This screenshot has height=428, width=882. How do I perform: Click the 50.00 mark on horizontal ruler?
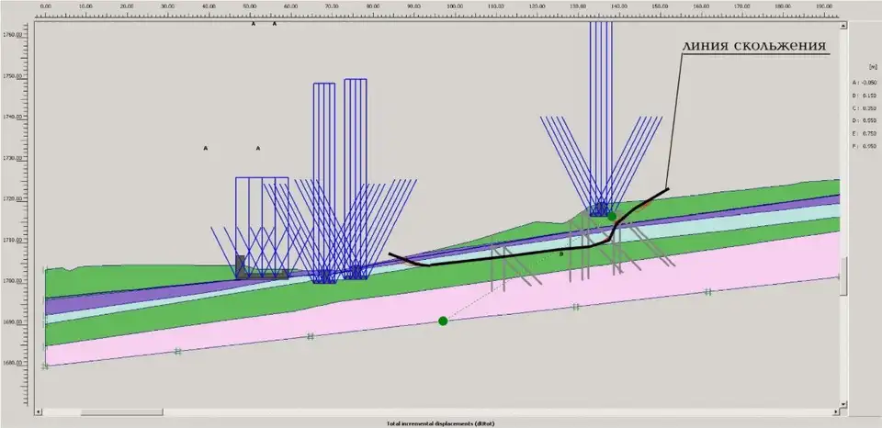(x=250, y=6)
